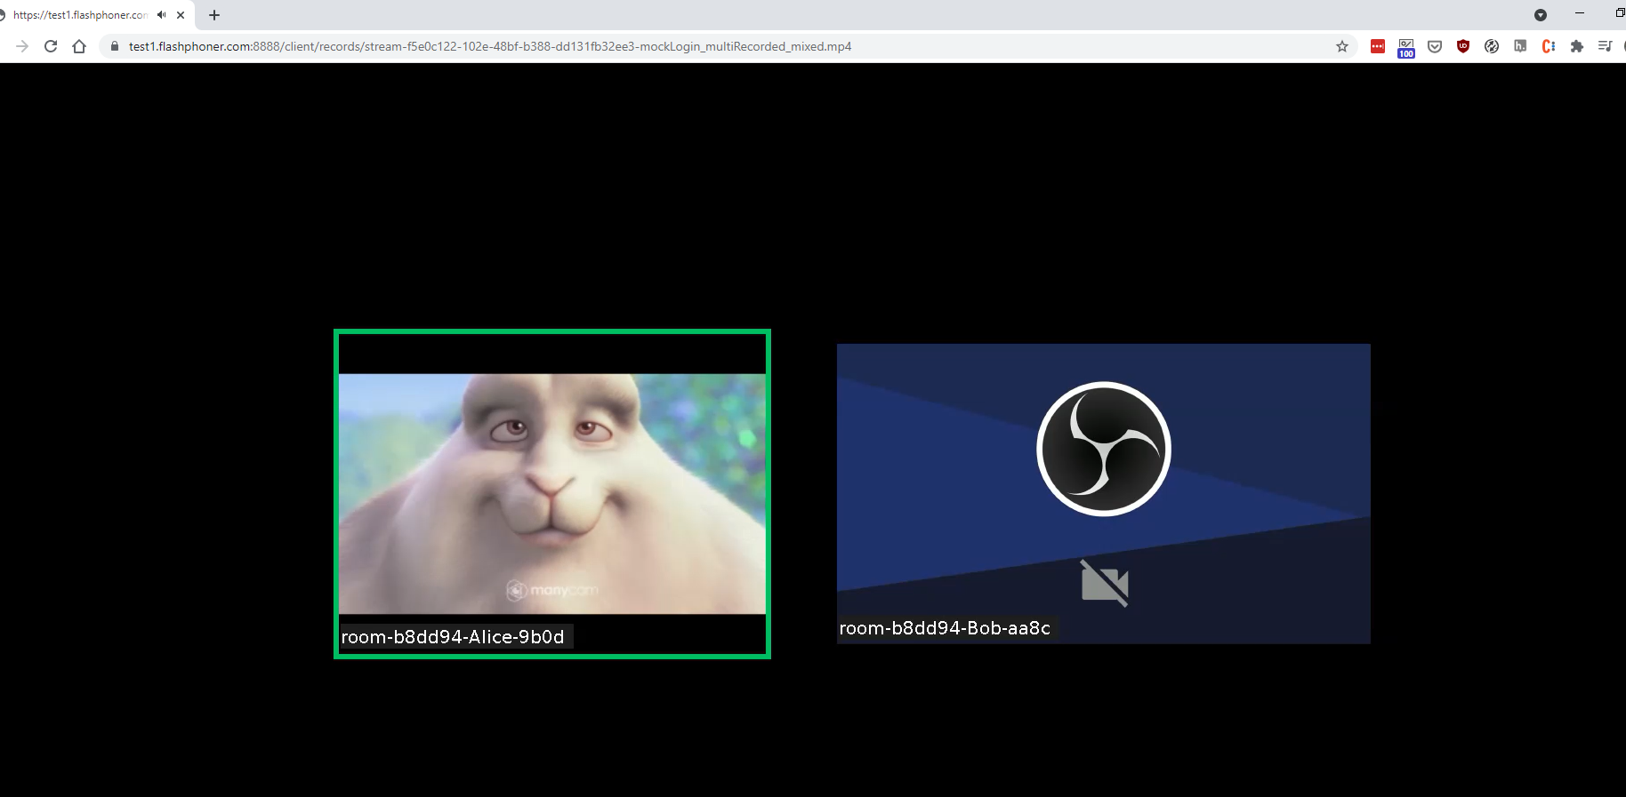Open the Extensions puzzle piece menu
This screenshot has height=797, width=1626.
[1576, 46]
